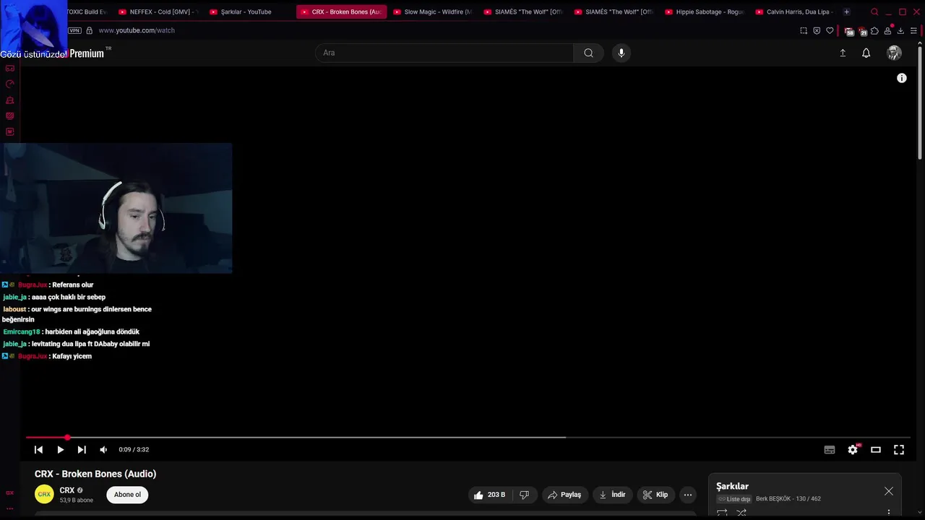Enter fullscreen mode
The image size is (925, 520).
[899, 449]
